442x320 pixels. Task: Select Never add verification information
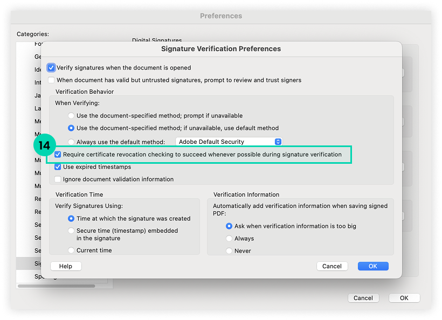click(x=229, y=251)
